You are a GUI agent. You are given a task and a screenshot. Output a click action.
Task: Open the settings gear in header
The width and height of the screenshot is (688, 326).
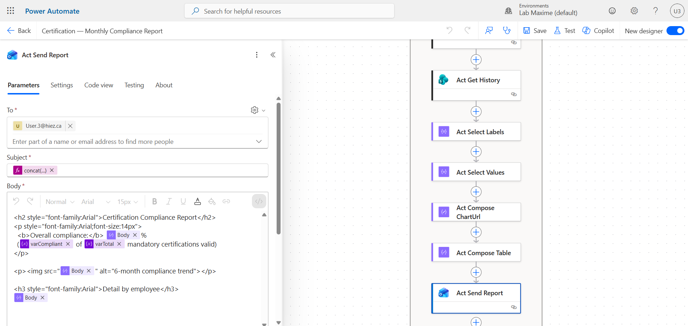click(x=634, y=11)
